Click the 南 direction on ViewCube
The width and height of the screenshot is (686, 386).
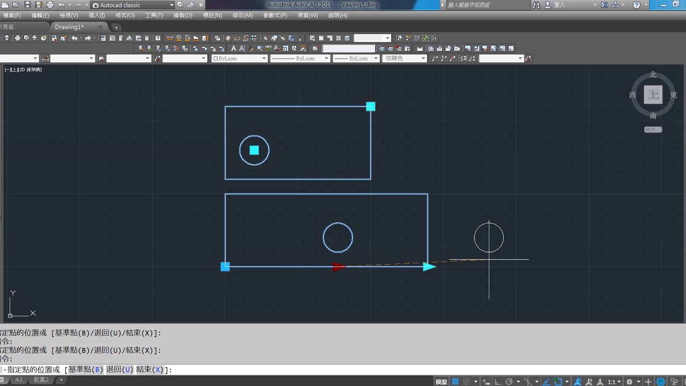653,116
